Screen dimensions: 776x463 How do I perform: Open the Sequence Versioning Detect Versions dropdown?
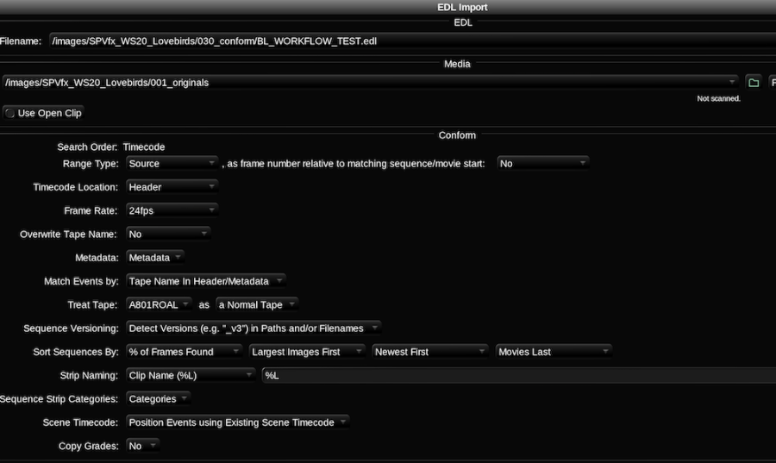[x=253, y=328]
